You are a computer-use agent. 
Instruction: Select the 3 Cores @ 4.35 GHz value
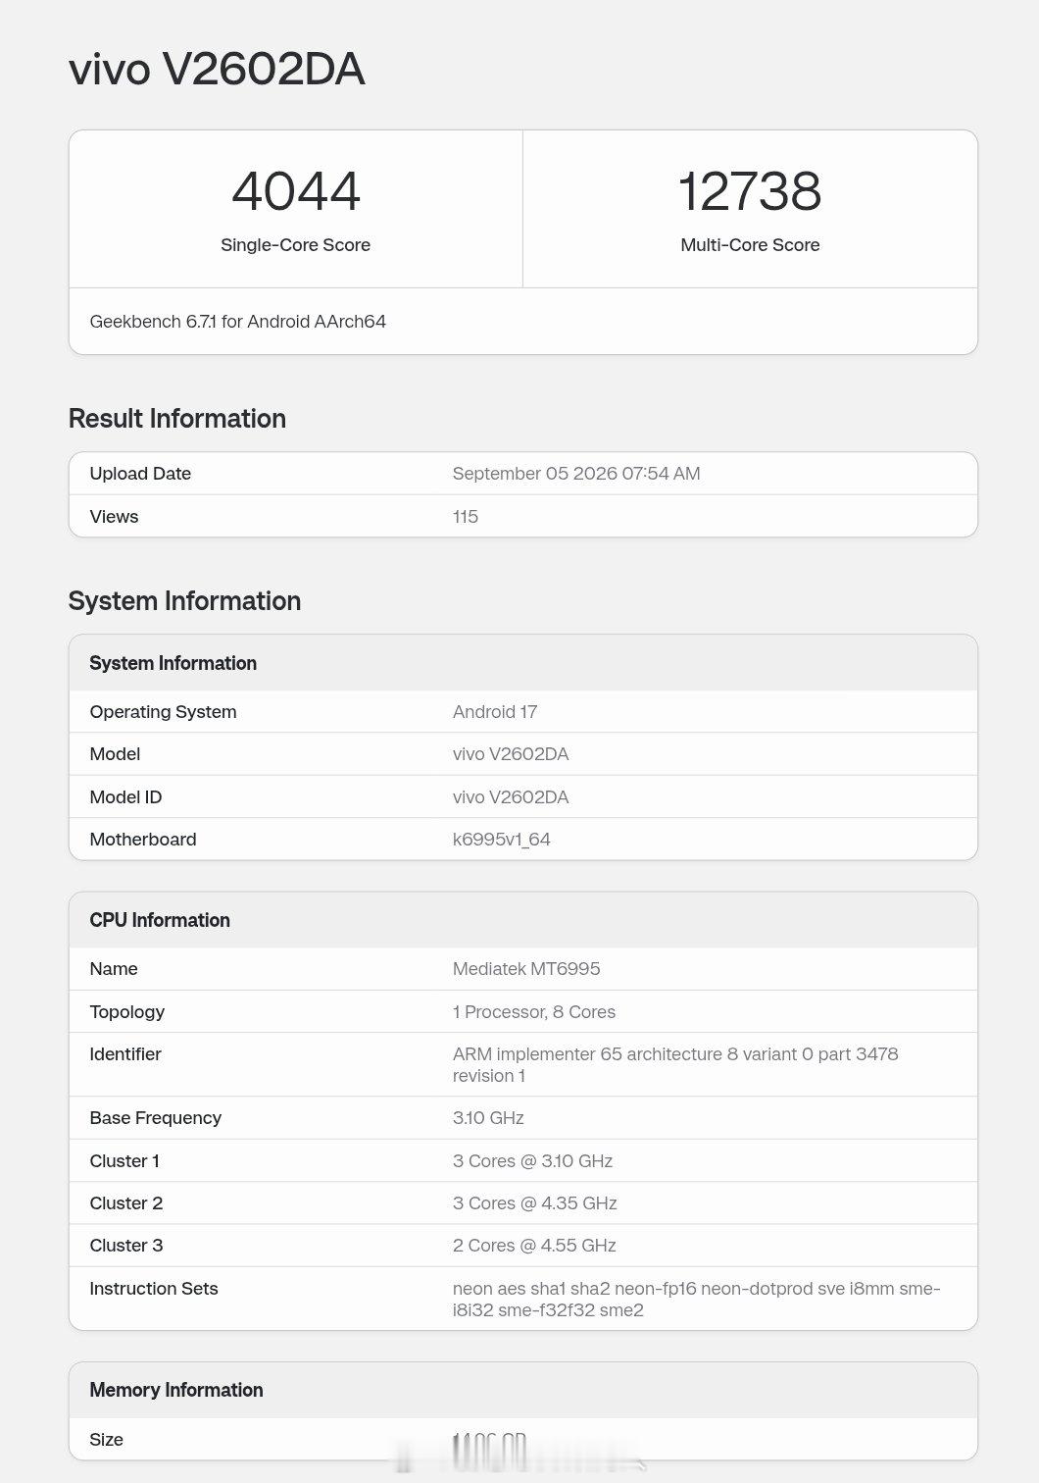[x=535, y=1203]
